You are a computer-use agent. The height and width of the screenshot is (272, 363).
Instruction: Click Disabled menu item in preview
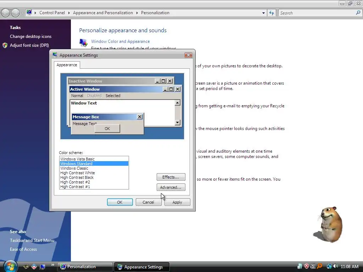tap(94, 96)
